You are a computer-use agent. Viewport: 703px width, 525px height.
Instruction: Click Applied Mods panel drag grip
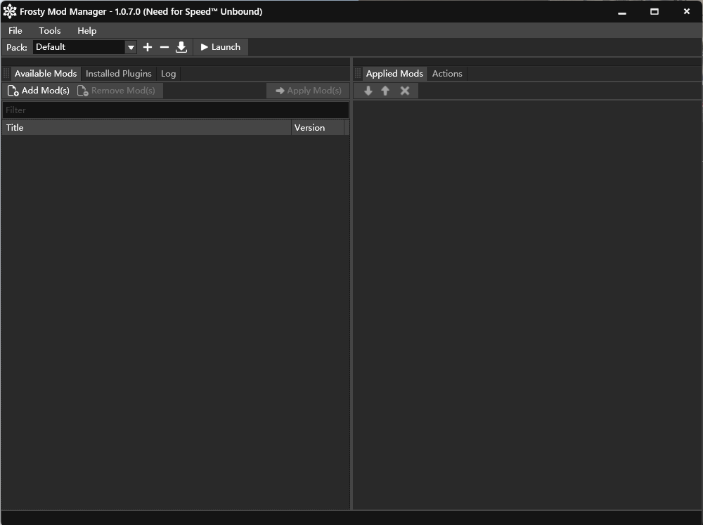(358, 74)
